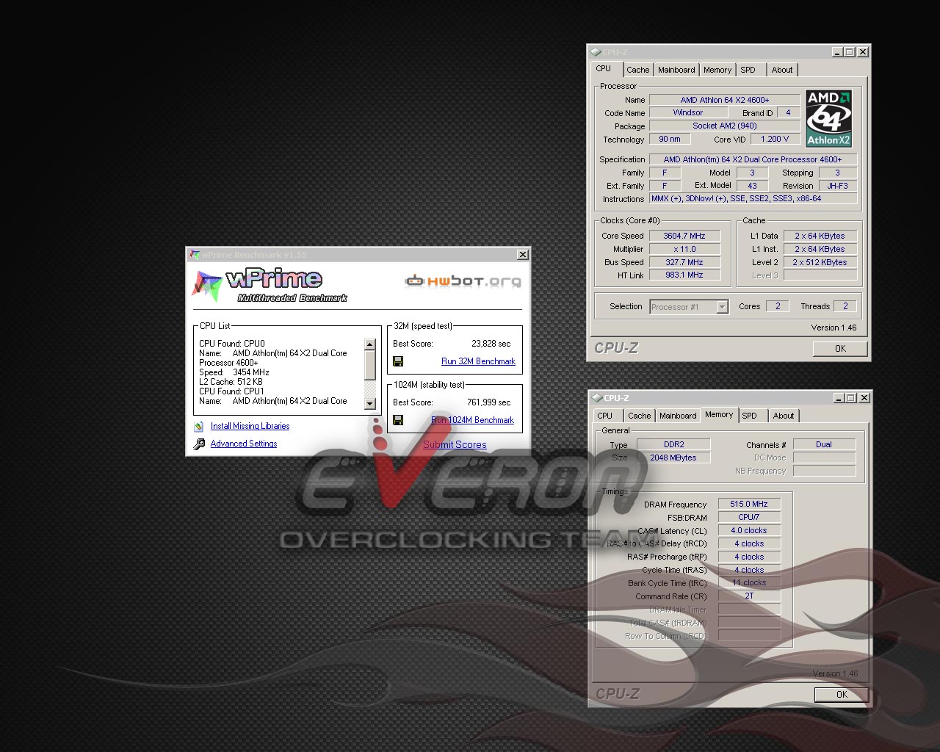Switch to Mainboard tab in upper CPU-Z
940x752 pixels.
pyautogui.click(x=676, y=70)
